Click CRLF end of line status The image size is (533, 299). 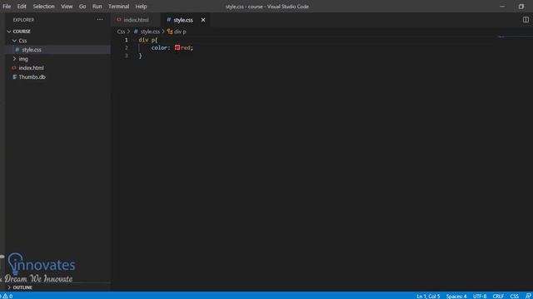click(498, 296)
